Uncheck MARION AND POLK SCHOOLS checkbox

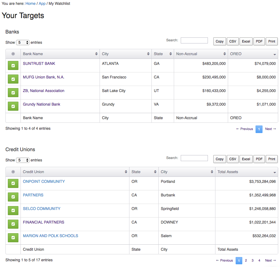click(x=13, y=238)
